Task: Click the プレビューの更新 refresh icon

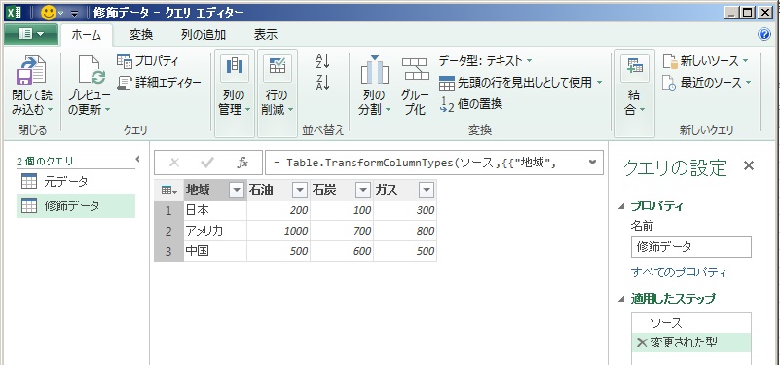Action: 93,70
